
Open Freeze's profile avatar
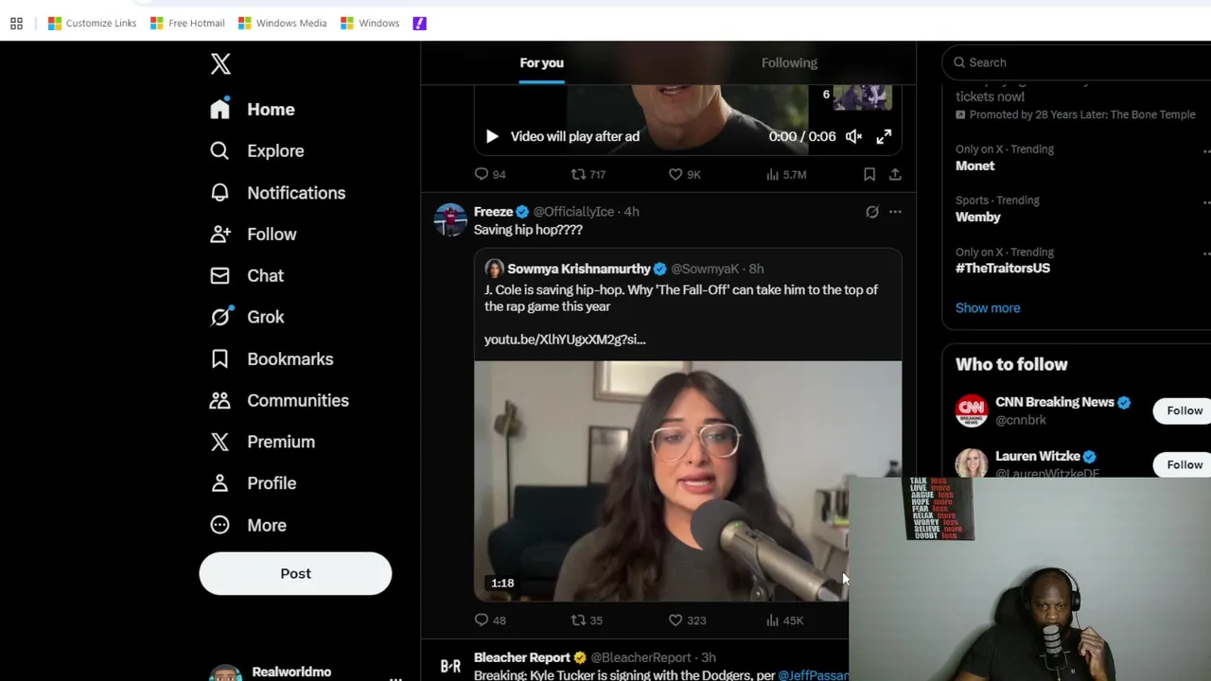point(450,219)
